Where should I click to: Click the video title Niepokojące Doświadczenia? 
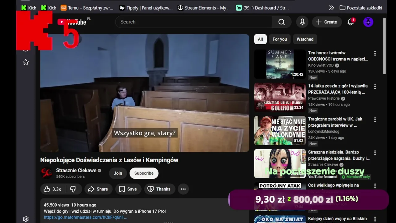pos(109,160)
